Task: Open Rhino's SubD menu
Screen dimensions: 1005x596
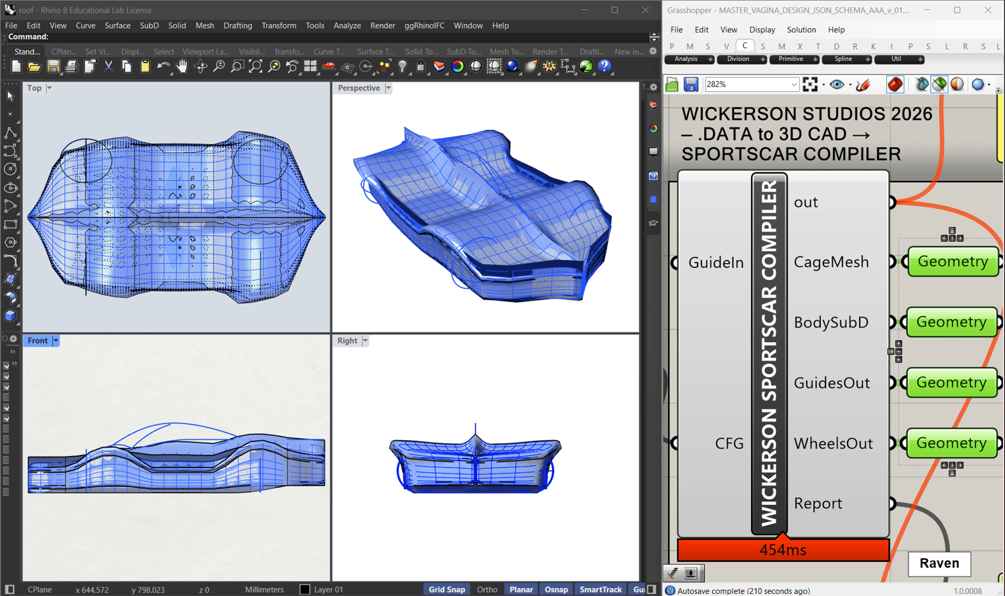Action: pyautogui.click(x=149, y=25)
